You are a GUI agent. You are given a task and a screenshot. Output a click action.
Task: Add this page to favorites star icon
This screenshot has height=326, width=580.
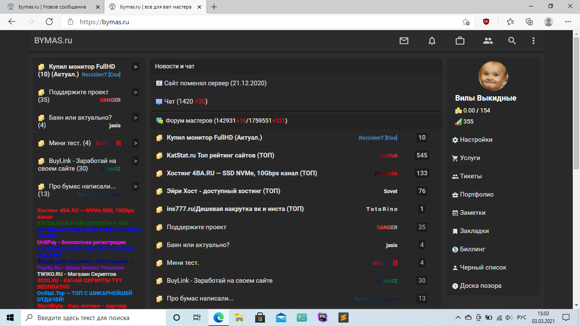[466, 22]
